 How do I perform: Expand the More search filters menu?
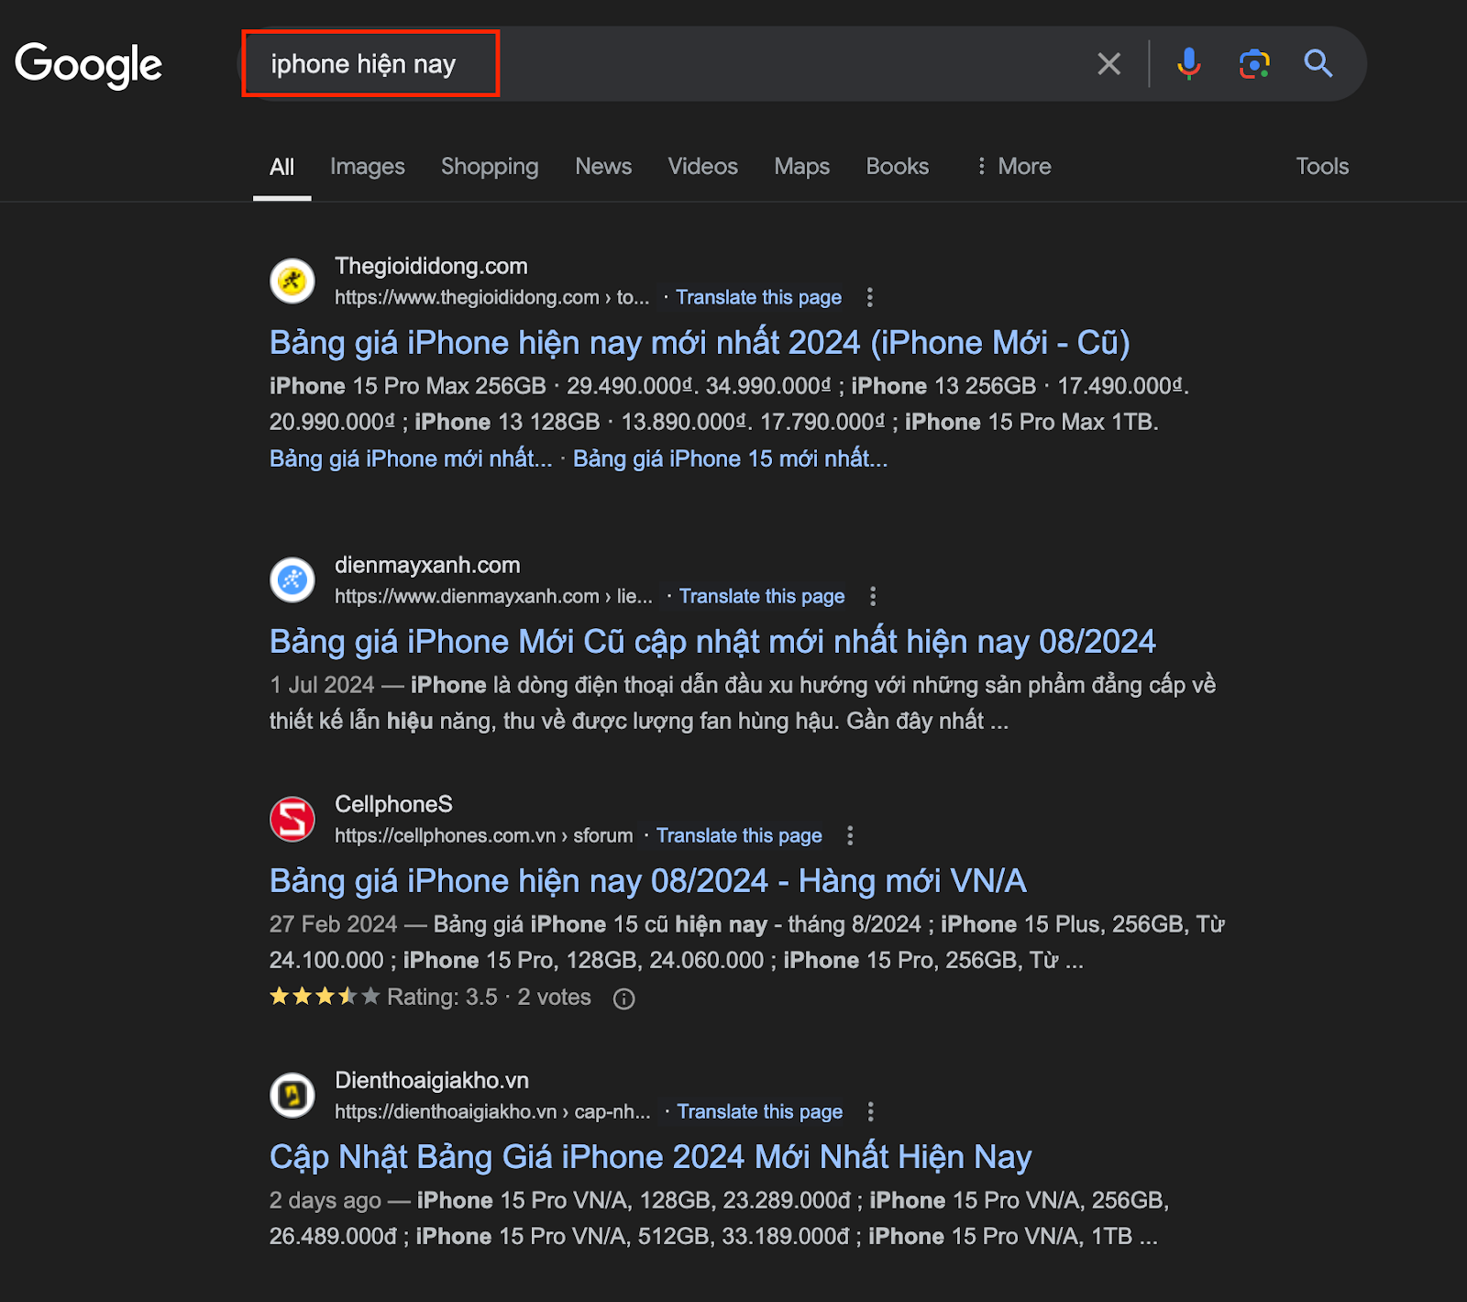tap(1013, 166)
